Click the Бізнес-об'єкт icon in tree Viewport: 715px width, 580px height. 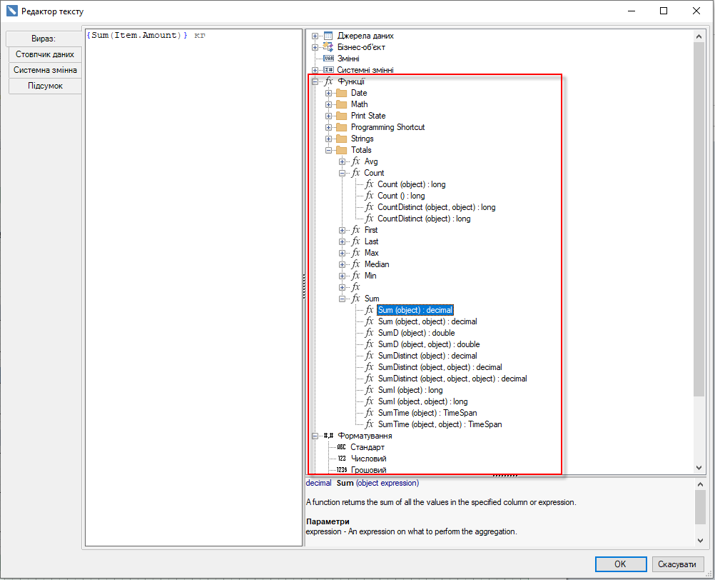pyautogui.click(x=328, y=47)
